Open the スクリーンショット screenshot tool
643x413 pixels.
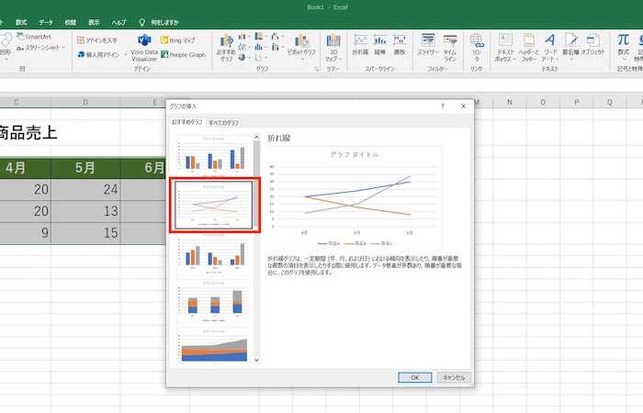(x=39, y=48)
